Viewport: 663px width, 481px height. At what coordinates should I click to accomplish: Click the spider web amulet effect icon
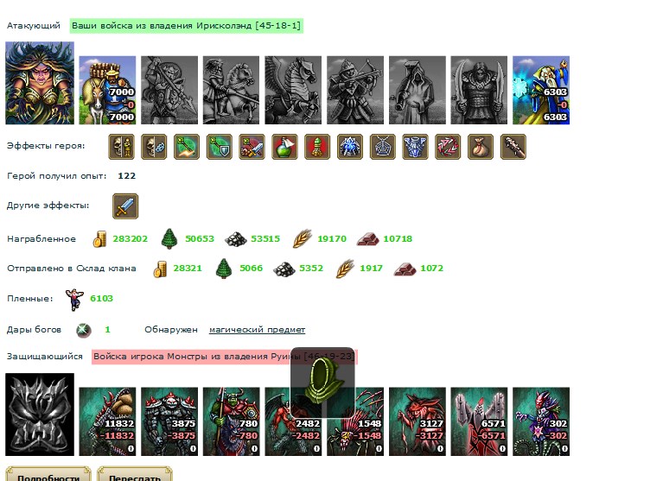point(383,147)
